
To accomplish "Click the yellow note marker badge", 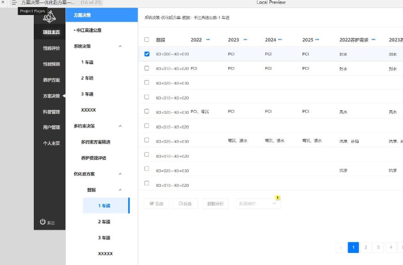I will 278,197.
